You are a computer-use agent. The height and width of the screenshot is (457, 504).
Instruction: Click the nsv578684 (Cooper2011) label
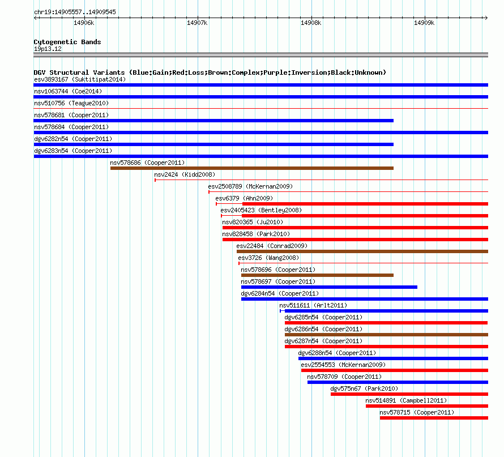(x=71, y=127)
